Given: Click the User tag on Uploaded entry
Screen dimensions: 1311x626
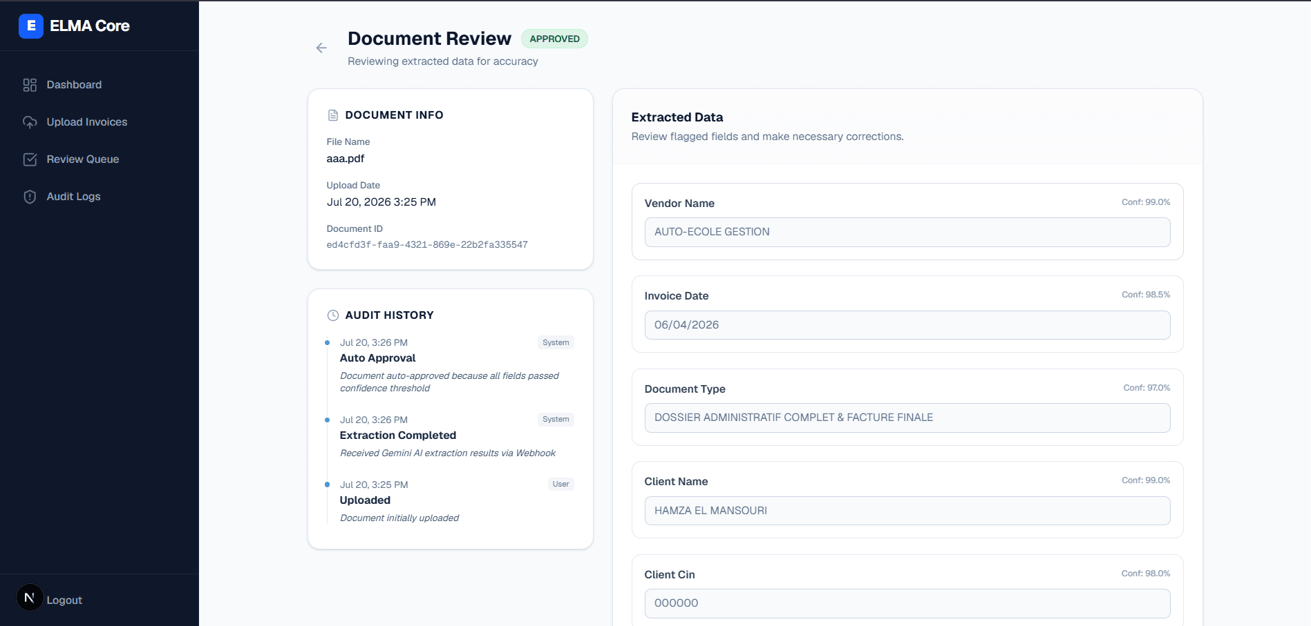Looking at the screenshot, I should pos(560,484).
